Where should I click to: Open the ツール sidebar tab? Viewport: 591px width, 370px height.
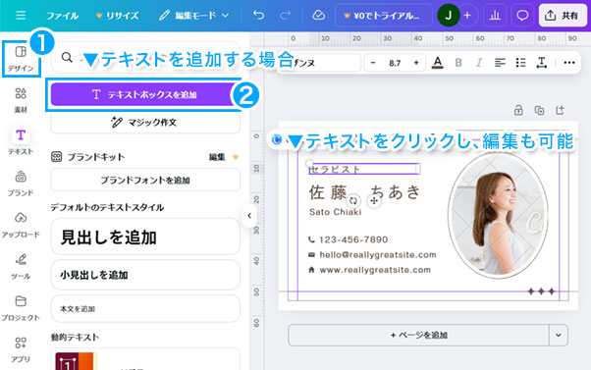coord(21,266)
